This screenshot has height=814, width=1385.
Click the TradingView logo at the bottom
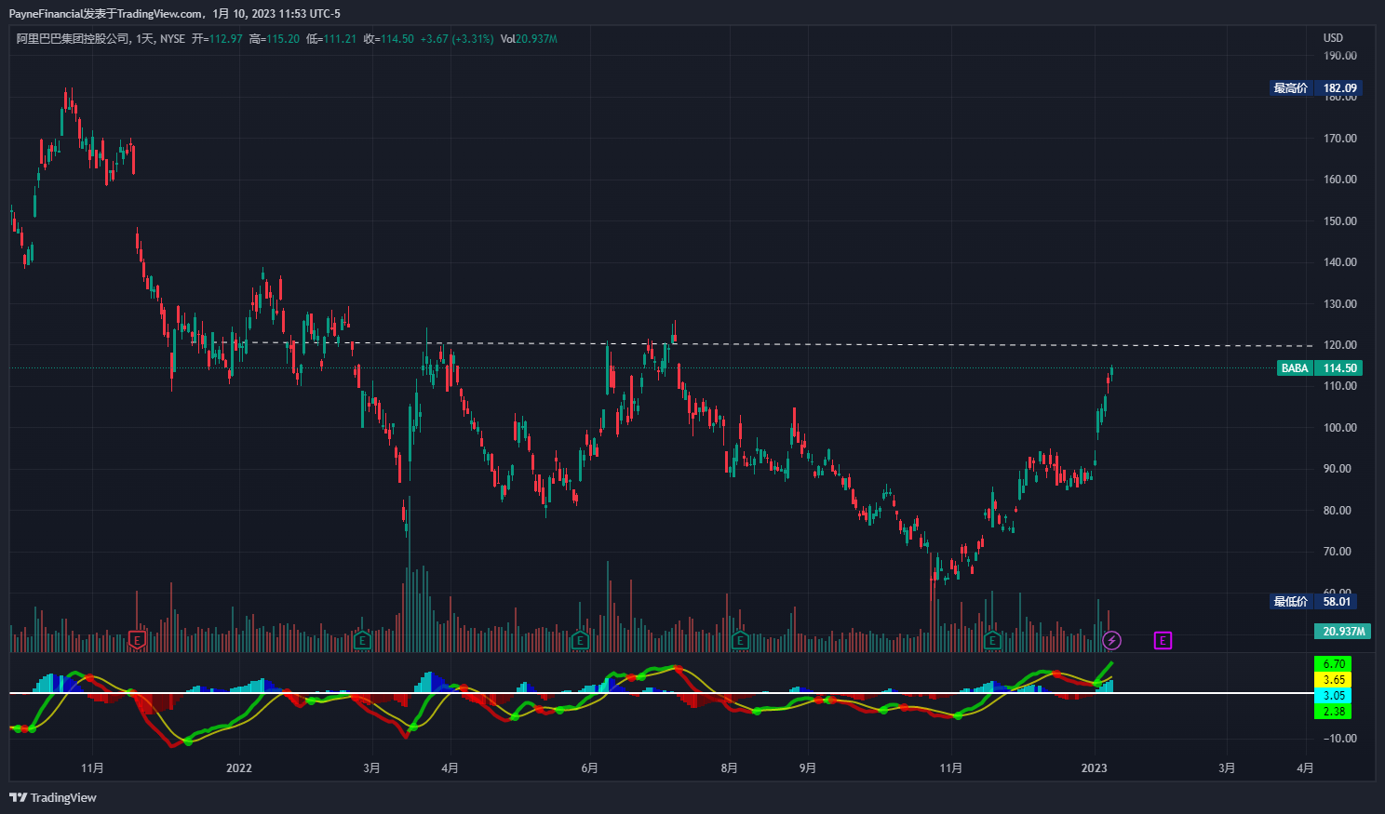point(53,797)
